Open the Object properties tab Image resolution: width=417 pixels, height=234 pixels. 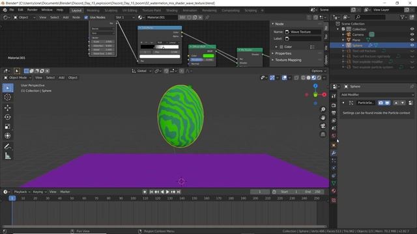coord(334,146)
